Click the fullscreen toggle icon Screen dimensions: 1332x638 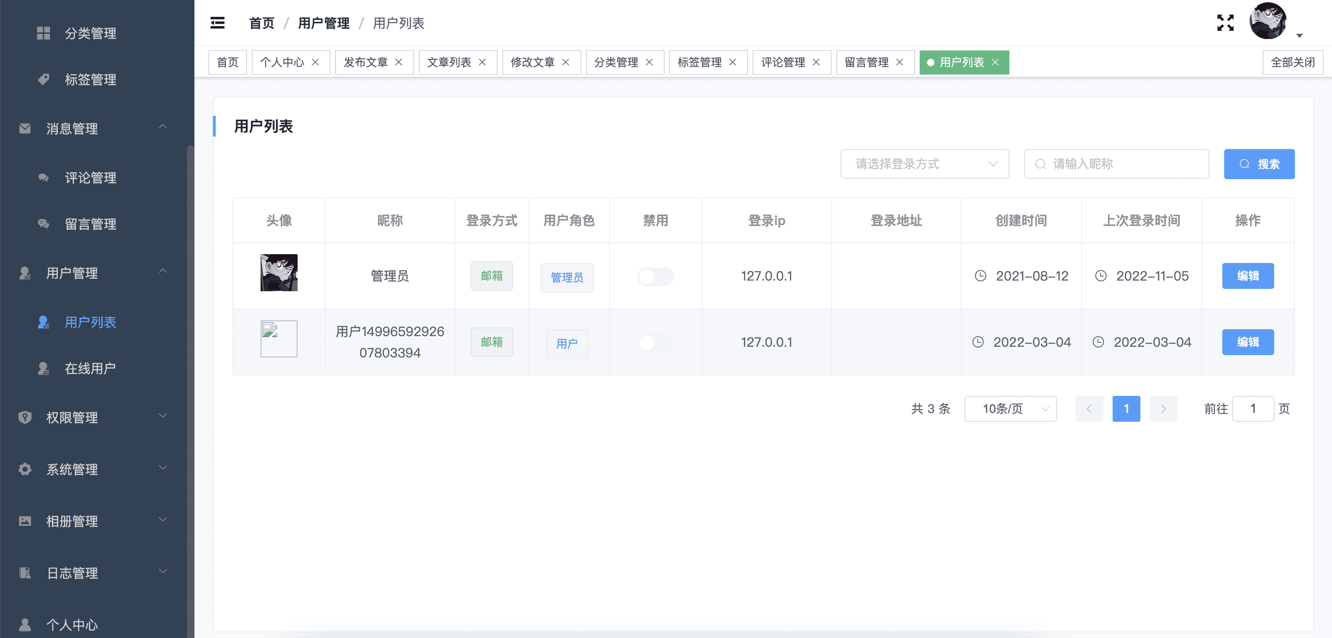click(1225, 23)
